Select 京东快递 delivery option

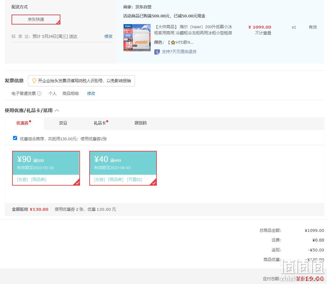pyautogui.click(x=36, y=19)
